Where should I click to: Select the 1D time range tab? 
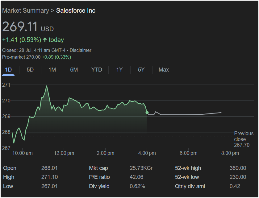(8, 70)
